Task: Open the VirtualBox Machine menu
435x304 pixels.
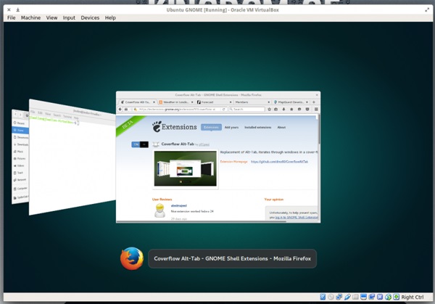Action: 30,17
